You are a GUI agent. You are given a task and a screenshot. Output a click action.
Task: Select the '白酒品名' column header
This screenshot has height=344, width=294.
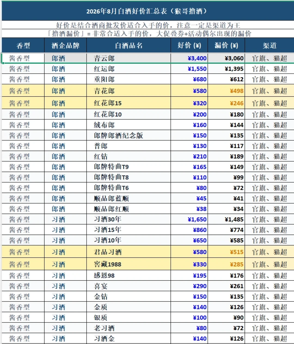click(129, 45)
